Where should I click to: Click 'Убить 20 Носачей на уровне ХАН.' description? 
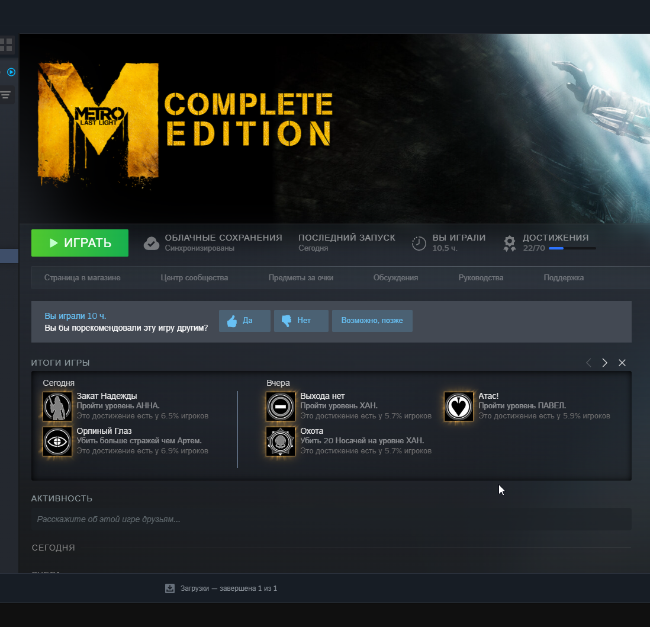pyautogui.click(x=362, y=441)
